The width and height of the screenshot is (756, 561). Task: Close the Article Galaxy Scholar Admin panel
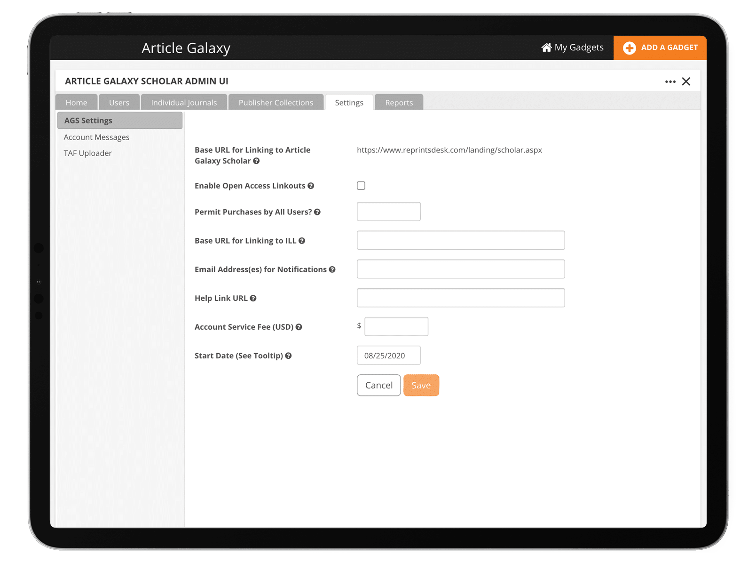pyautogui.click(x=686, y=81)
